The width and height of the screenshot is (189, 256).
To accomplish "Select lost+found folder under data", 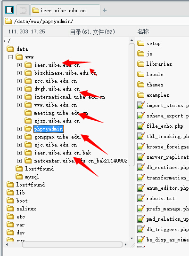I will [x=39, y=169].
